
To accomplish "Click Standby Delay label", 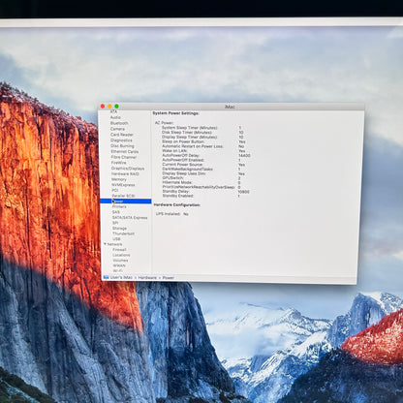I will coord(175,192).
